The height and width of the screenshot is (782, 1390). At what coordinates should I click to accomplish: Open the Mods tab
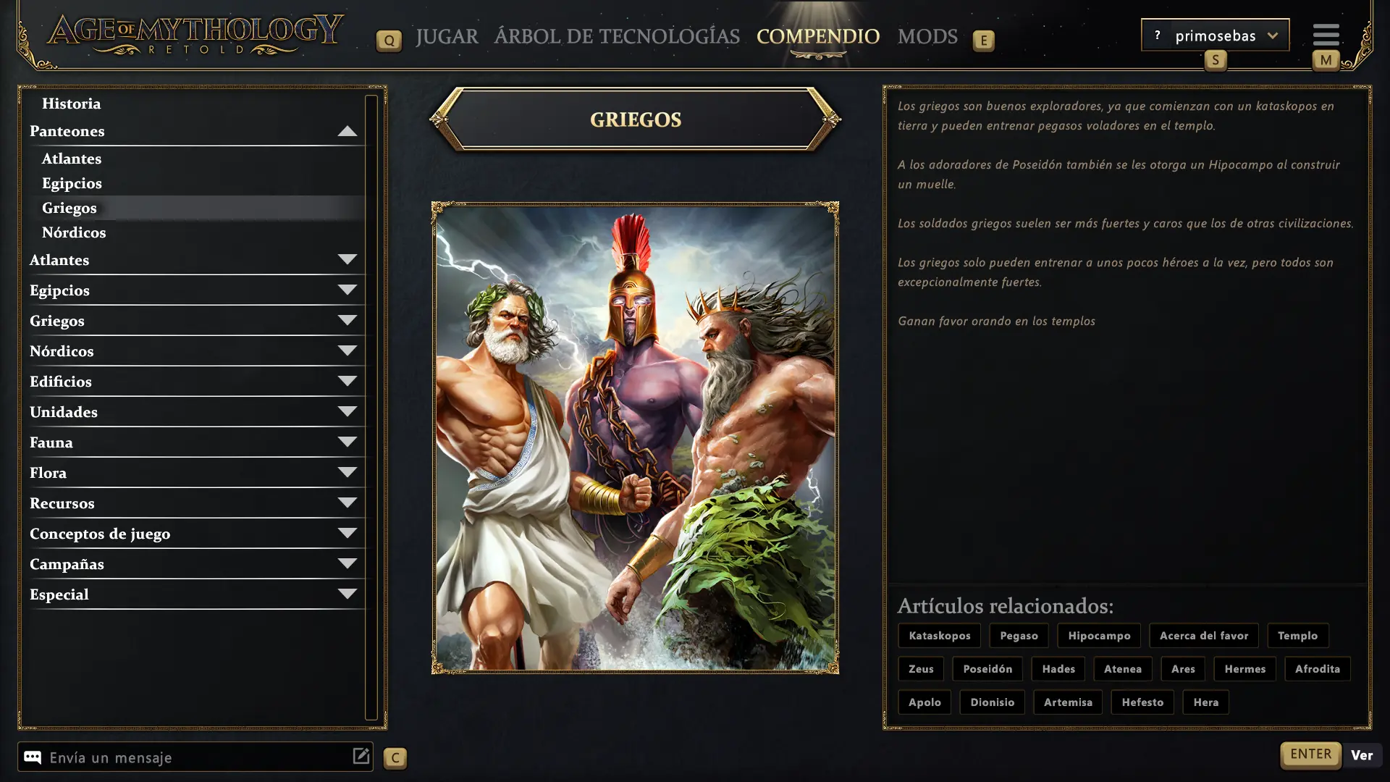(x=927, y=36)
